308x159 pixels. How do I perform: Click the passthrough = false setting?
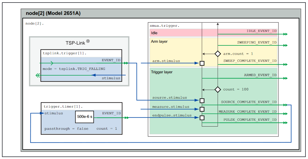coord(66,129)
